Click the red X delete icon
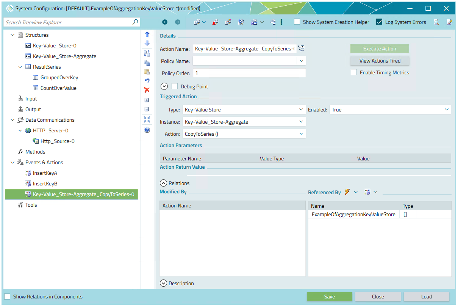The image size is (458, 306). tap(147, 90)
